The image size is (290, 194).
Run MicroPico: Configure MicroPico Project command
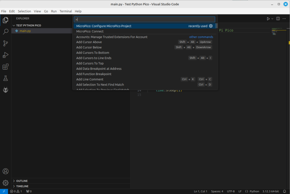[145, 26]
